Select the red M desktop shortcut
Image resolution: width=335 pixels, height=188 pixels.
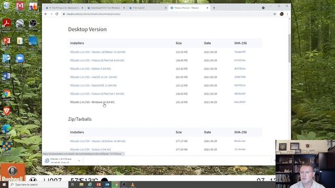click(x=20, y=6)
